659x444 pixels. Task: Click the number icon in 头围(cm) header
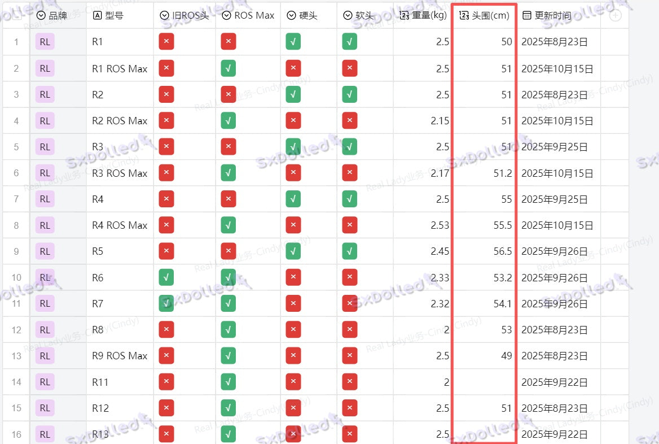tap(464, 16)
